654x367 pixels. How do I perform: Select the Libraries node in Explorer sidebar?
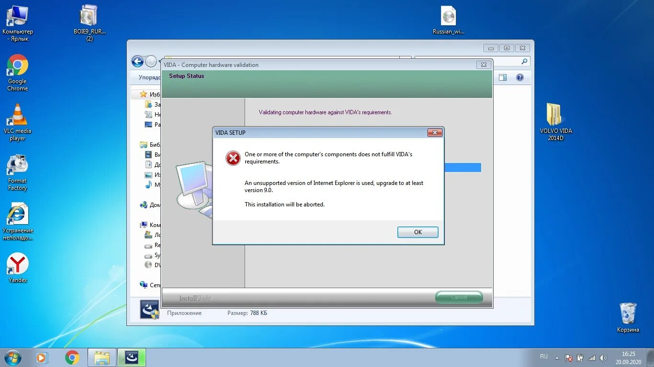[149, 144]
